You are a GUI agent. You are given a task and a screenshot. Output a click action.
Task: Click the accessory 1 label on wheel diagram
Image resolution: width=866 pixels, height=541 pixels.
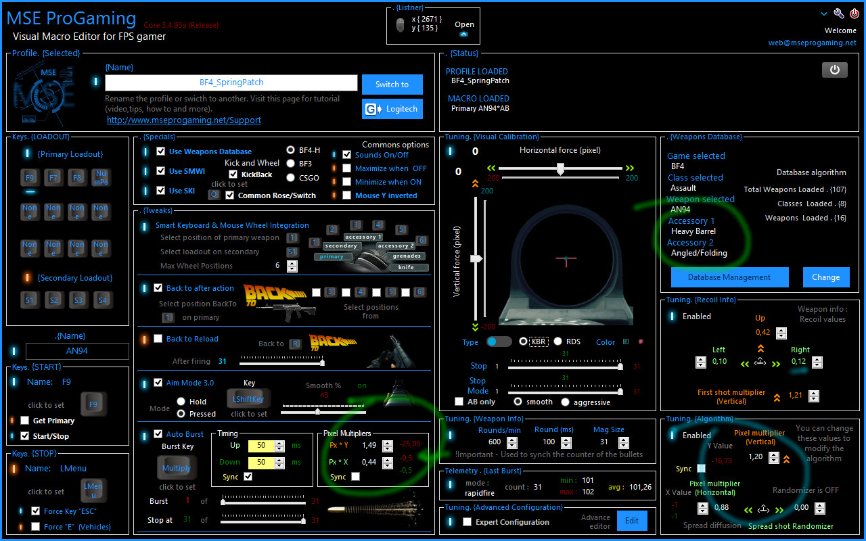click(363, 237)
